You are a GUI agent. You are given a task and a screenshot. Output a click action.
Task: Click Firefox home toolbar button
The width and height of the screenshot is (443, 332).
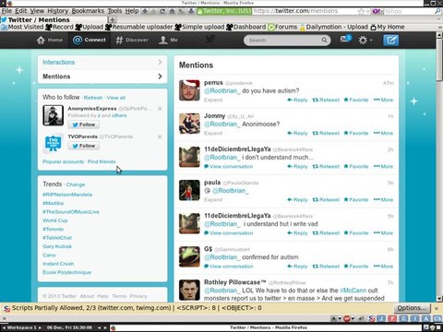[173, 11]
